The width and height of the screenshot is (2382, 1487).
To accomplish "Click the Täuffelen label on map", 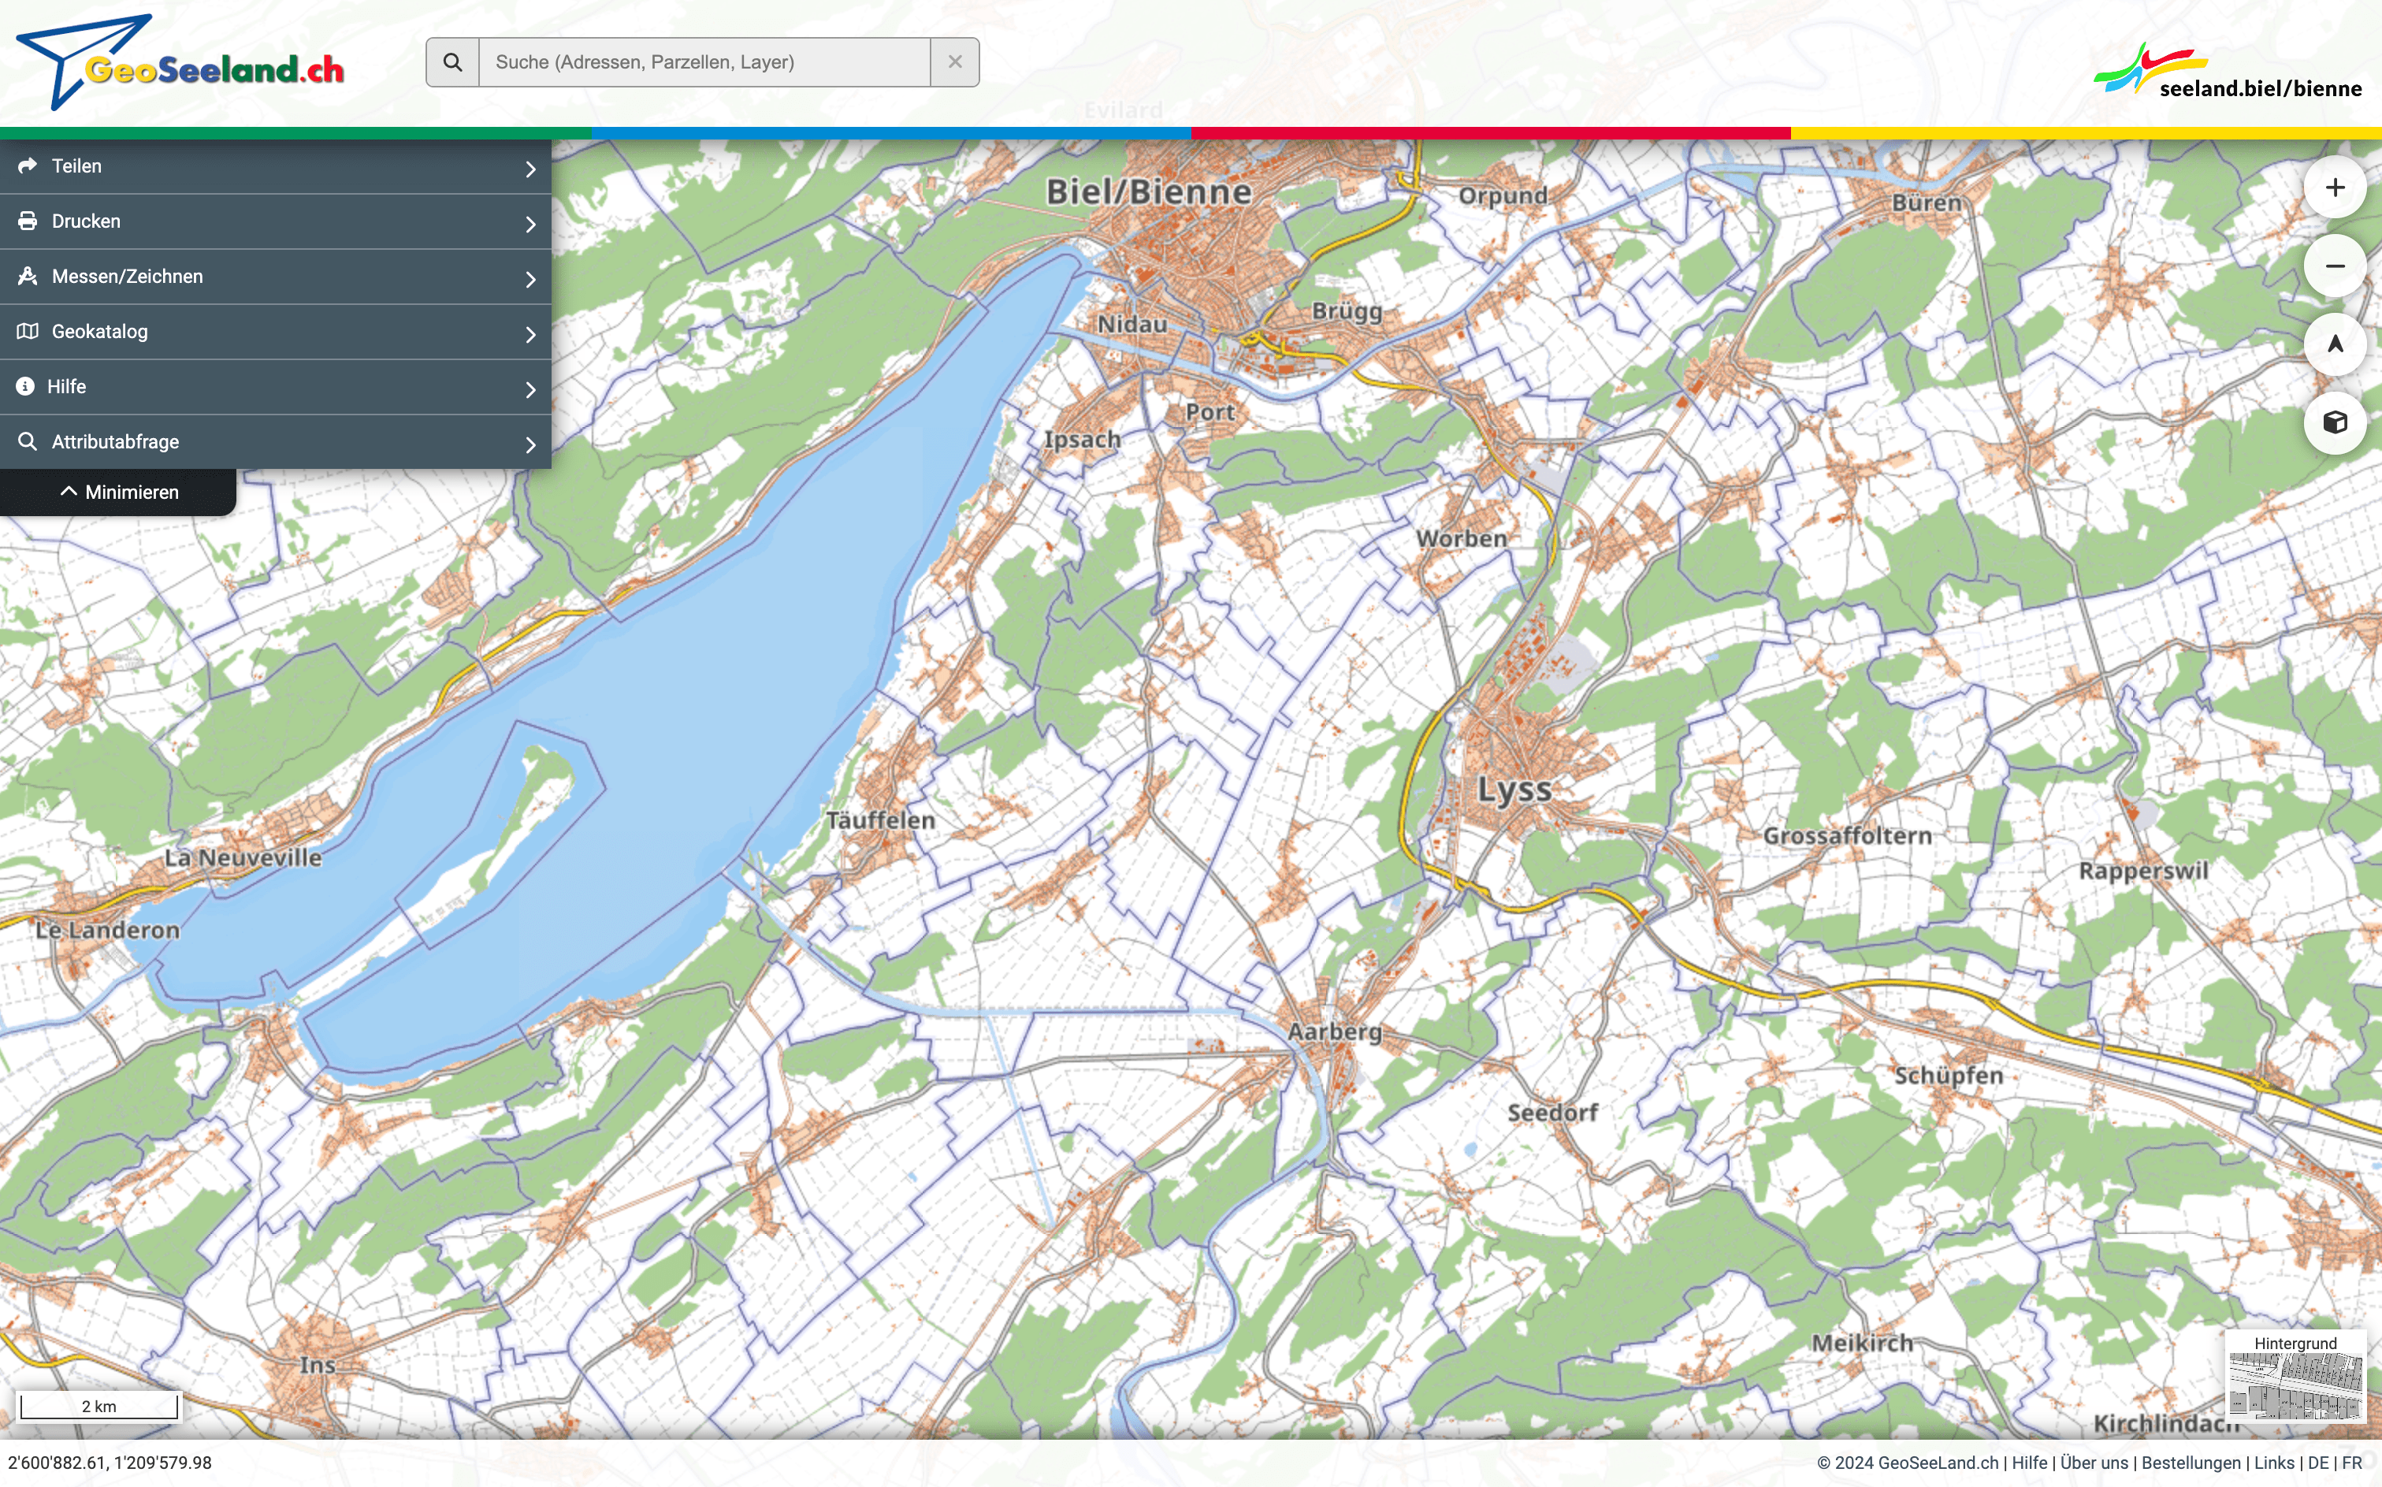I will tap(881, 820).
